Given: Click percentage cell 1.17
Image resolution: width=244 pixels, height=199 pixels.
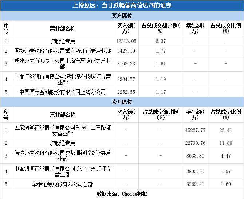Looking at the screenshot, I should pos(161,92).
